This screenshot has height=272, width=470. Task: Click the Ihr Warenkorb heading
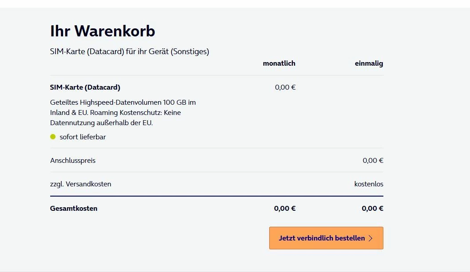click(x=103, y=31)
